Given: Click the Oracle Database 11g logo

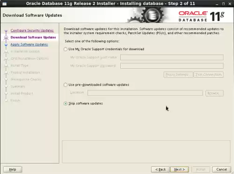Looking at the screenshot, I should pyautogui.click(x=201, y=16).
